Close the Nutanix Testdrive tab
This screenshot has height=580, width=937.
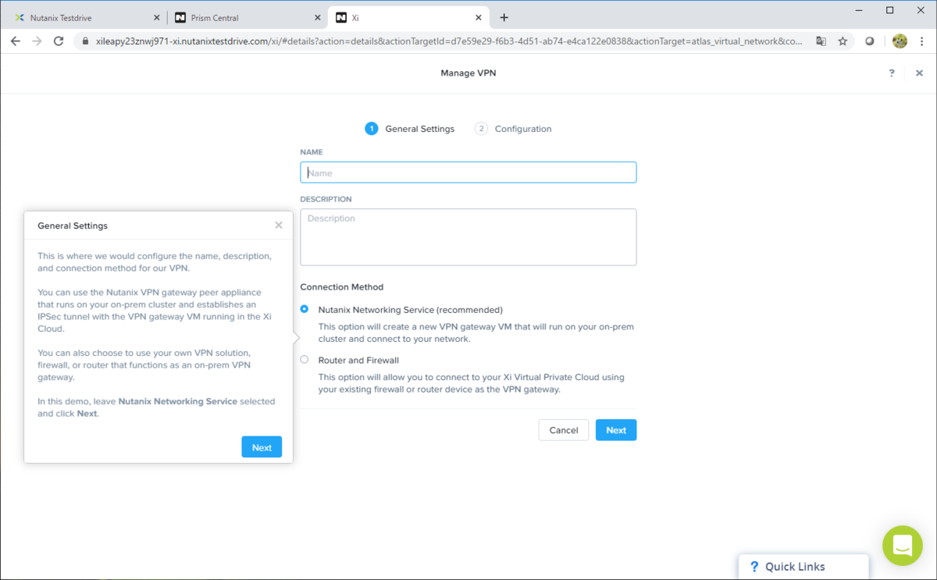[156, 17]
